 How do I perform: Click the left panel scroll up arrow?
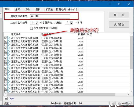[x=1, y=14]
